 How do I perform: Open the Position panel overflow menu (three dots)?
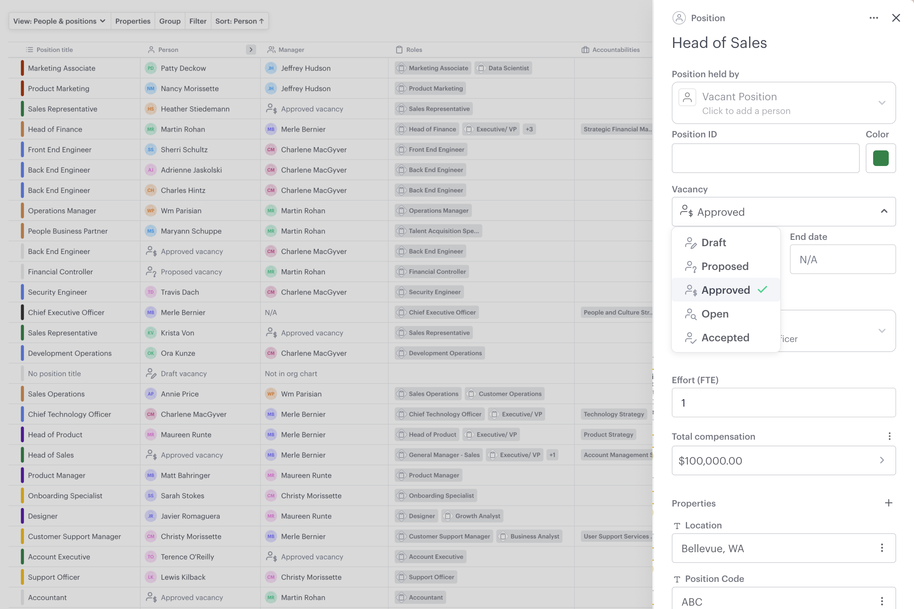point(874,18)
